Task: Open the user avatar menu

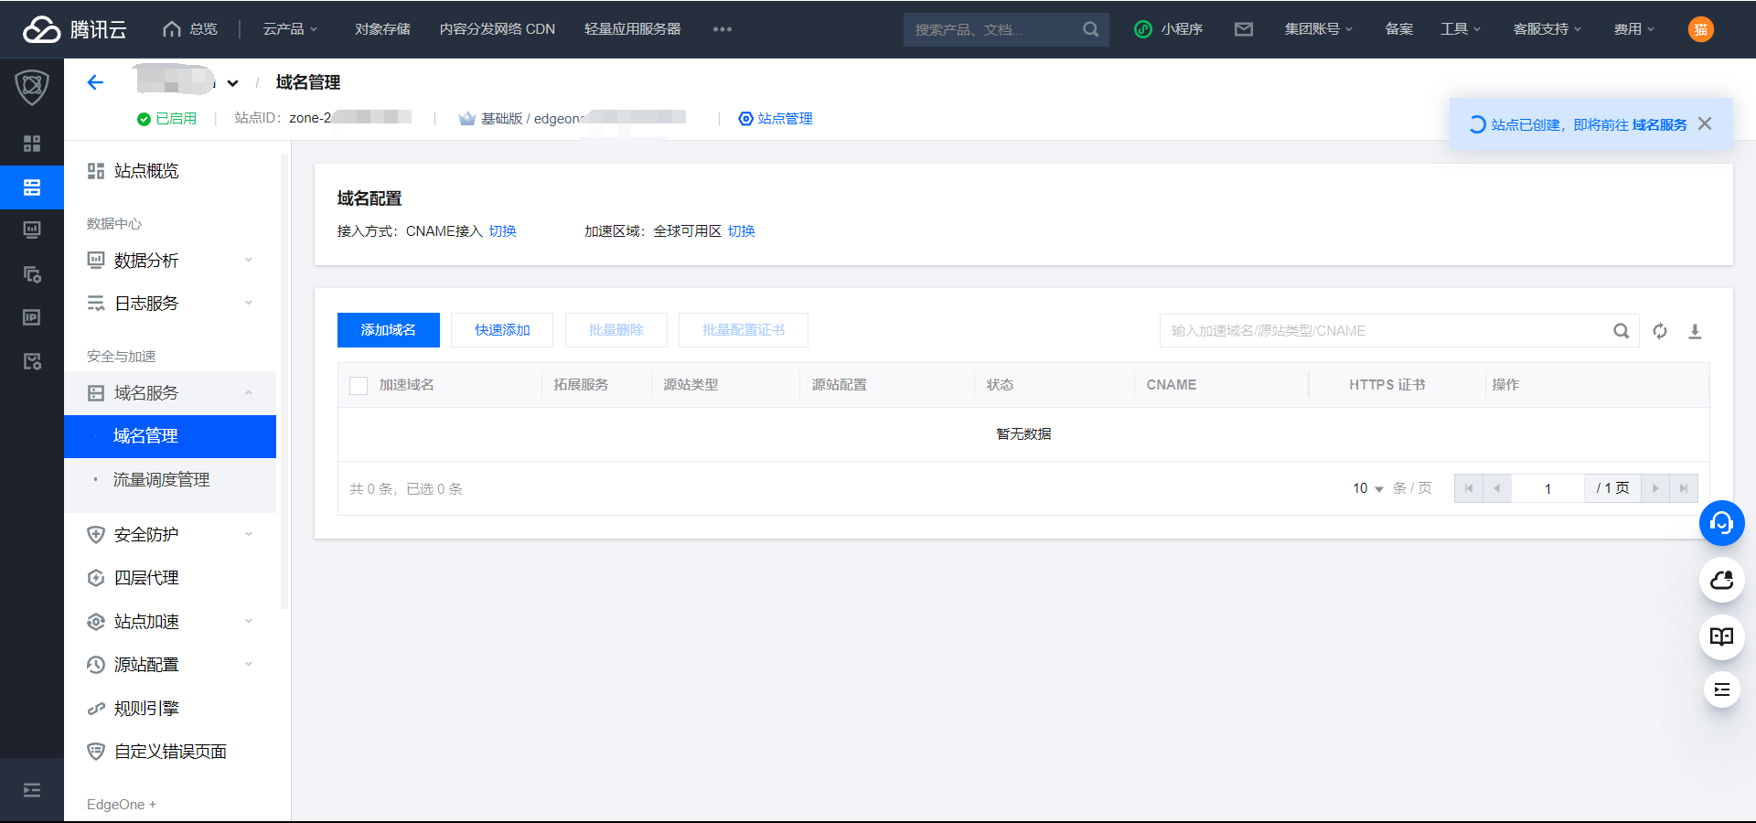Action: click(1701, 29)
